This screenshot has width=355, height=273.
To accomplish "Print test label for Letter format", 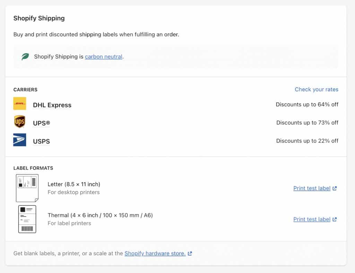I will (x=312, y=188).
